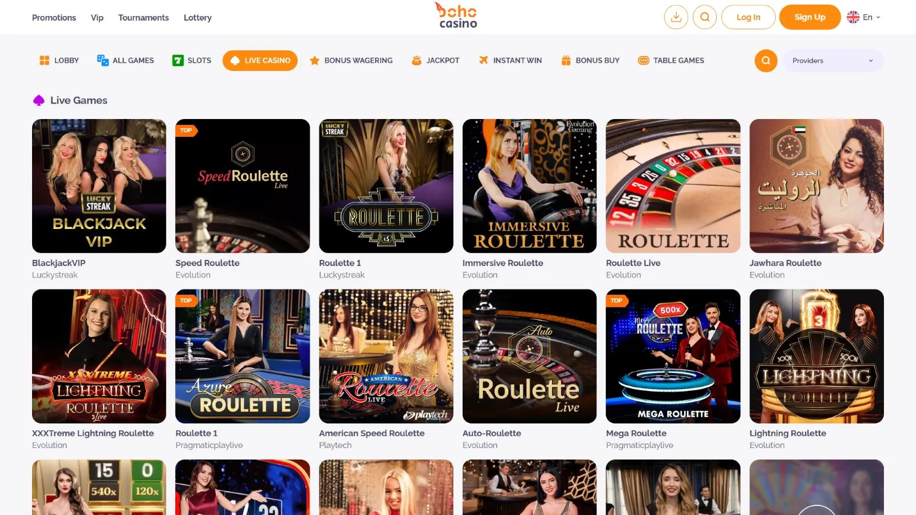Switch to the Table Games tab
Viewport: 916px width, 515px height.
[671, 60]
